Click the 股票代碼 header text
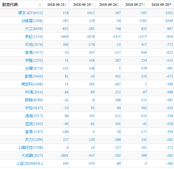 click(10, 5)
